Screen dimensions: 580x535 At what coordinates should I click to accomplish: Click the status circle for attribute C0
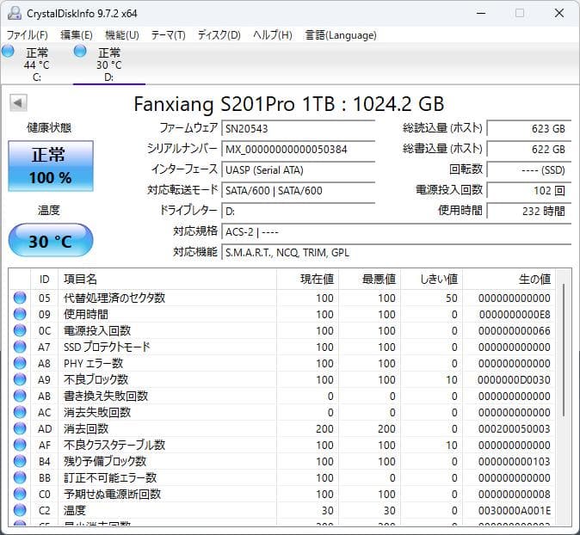click(x=20, y=494)
